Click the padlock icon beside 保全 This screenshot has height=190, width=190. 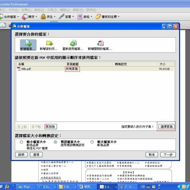click(43, 17)
